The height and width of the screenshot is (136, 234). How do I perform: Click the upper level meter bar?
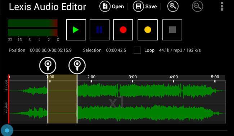(33, 23)
